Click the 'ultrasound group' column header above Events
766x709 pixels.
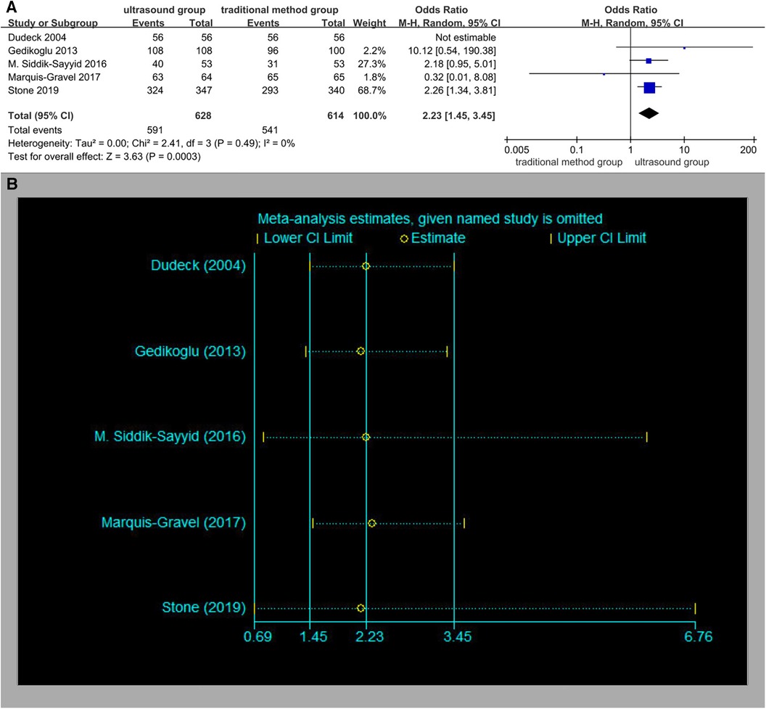(164, 9)
